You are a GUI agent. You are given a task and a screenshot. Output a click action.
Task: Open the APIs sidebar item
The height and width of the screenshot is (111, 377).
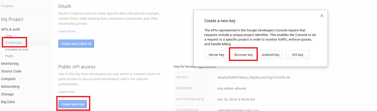pyautogui.click(x=9, y=36)
